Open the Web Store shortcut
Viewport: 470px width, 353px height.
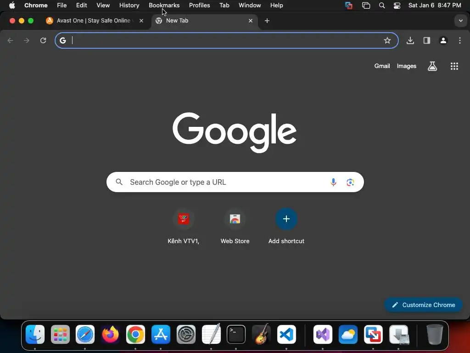pos(235,227)
